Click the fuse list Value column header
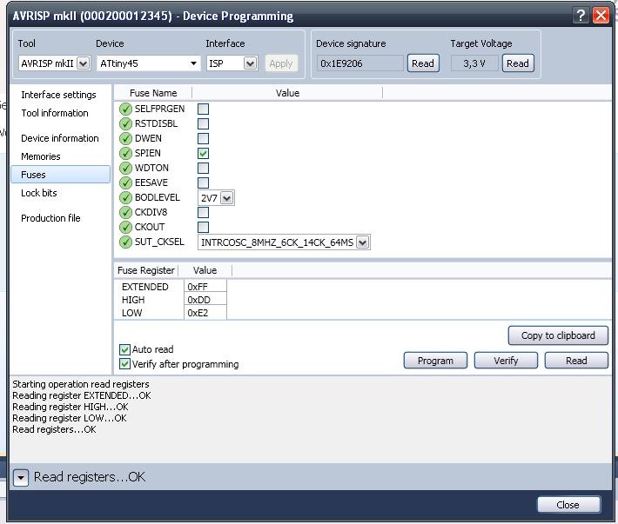 pyautogui.click(x=287, y=93)
